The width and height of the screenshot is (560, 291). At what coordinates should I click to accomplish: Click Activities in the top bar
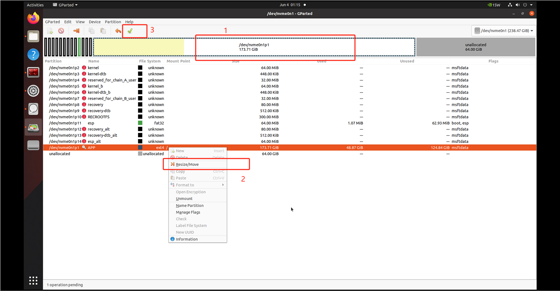35,5
